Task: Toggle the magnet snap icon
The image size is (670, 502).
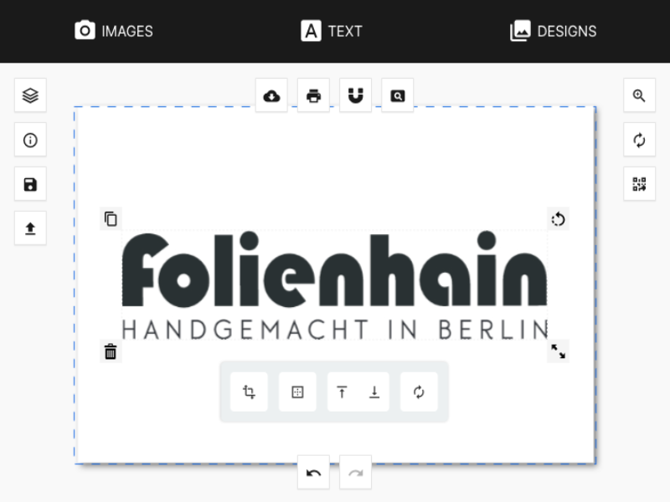Action: (x=355, y=95)
